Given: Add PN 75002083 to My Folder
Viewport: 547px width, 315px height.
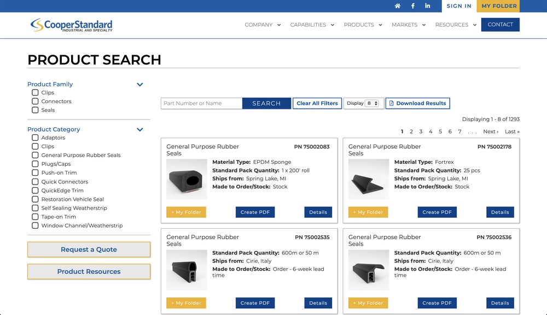Looking at the screenshot, I should tap(187, 212).
